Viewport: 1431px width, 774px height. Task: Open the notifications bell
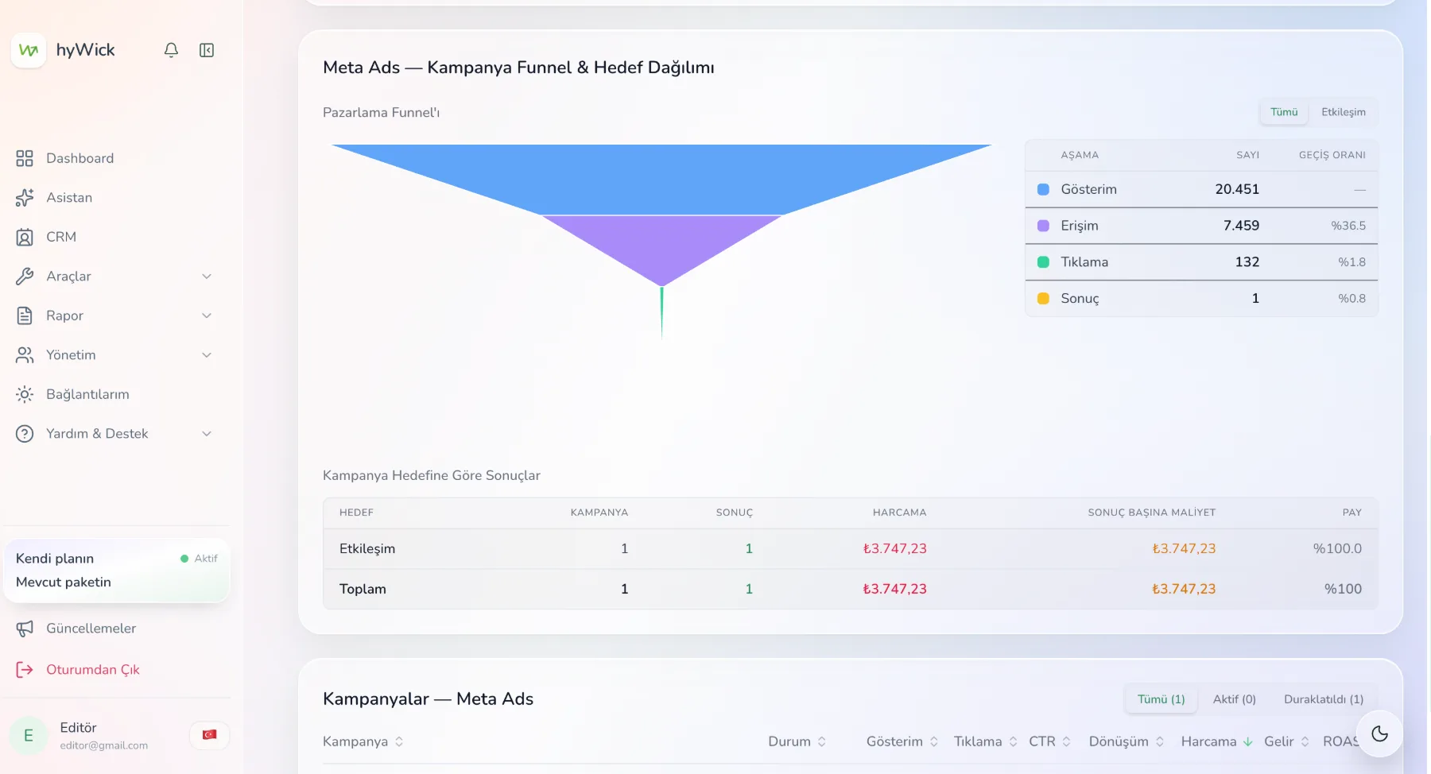[171, 50]
